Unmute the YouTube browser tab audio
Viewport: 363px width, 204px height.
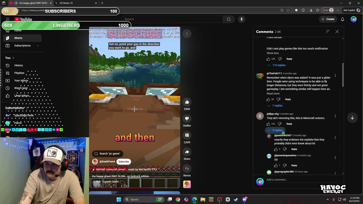pos(16,3)
